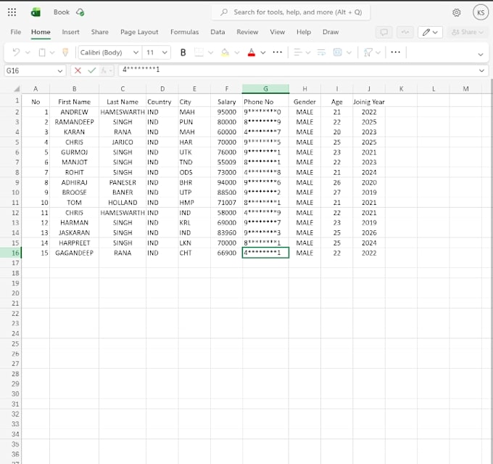Switch to the Insert tab

(71, 32)
